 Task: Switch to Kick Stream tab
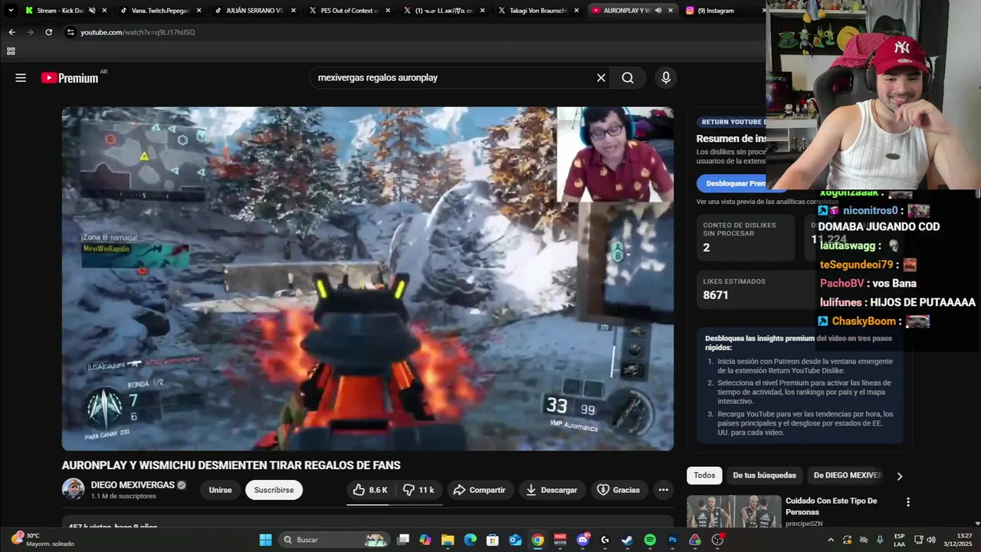(60, 11)
